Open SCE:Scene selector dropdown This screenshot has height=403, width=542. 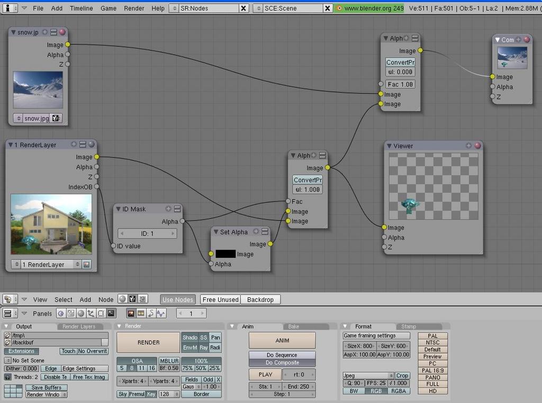point(258,8)
